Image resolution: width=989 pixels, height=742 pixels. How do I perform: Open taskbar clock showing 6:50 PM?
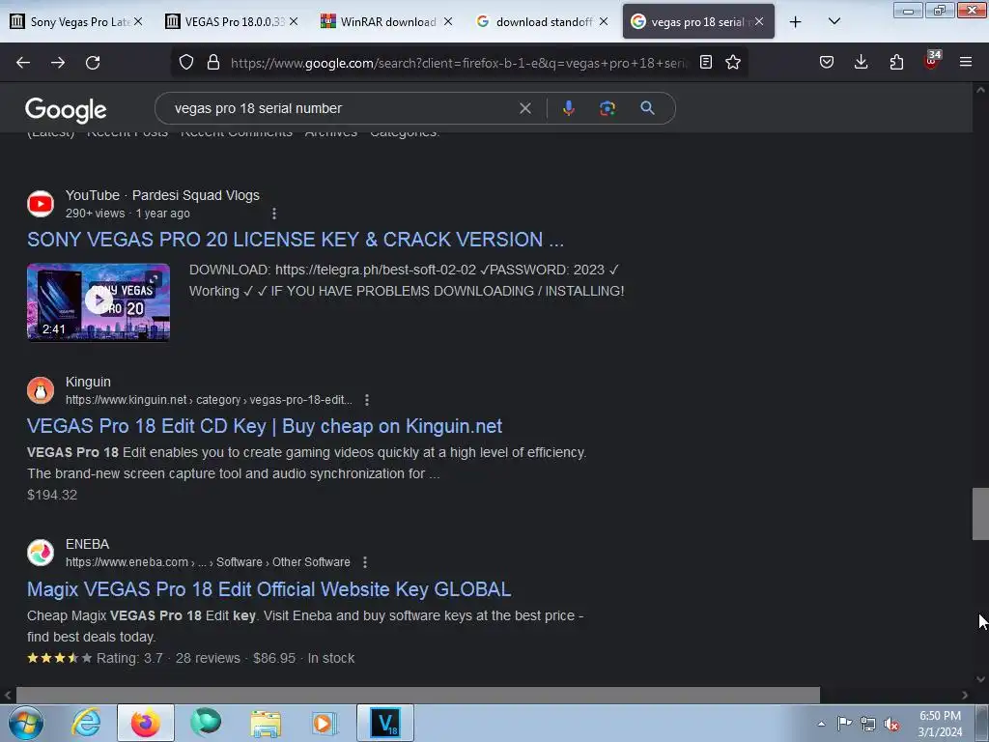[940, 724]
